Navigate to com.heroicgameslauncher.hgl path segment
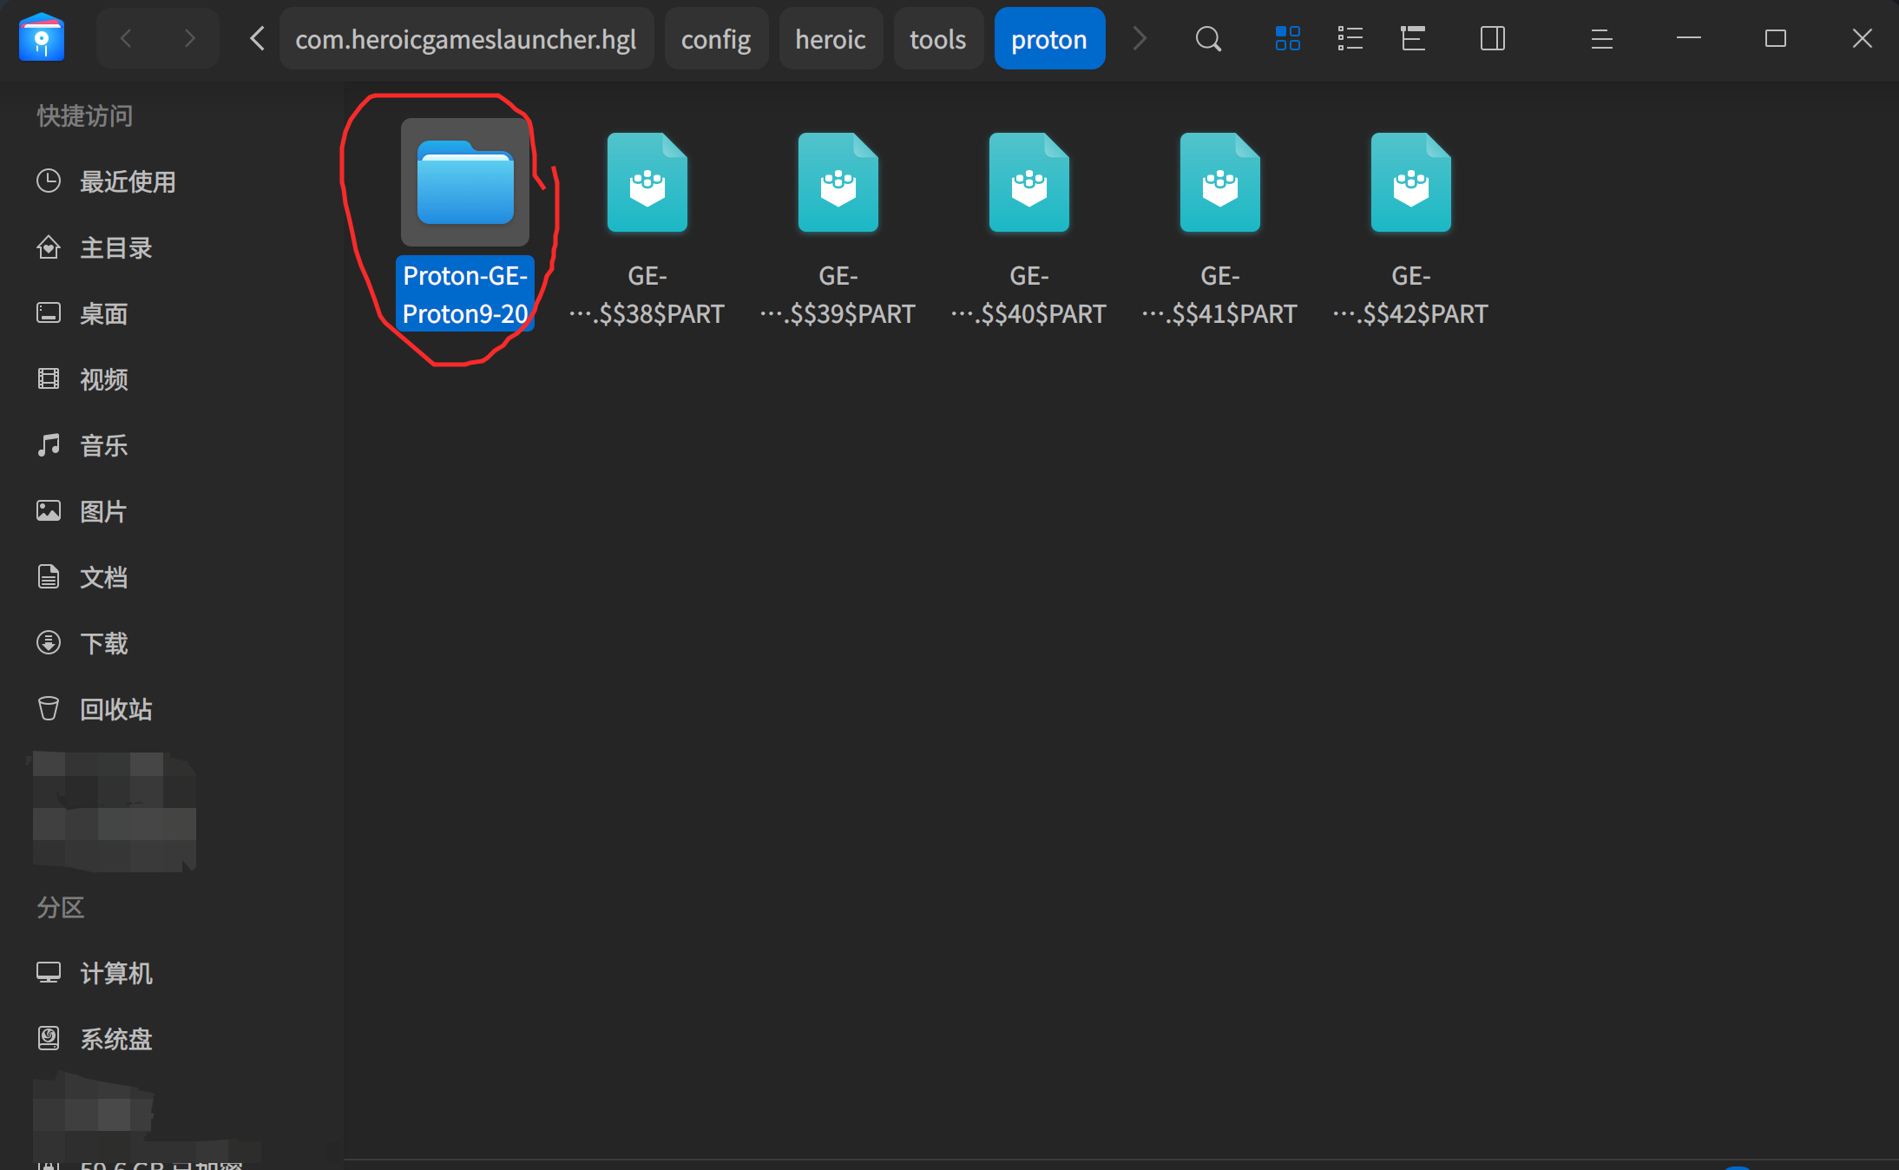 [x=466, y=39]
